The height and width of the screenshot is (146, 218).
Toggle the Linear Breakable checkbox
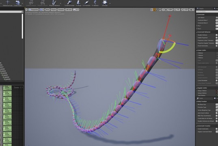point(217,80)
